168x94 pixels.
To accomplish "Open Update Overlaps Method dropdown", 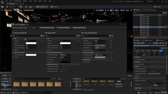I will tap(153, 71).
